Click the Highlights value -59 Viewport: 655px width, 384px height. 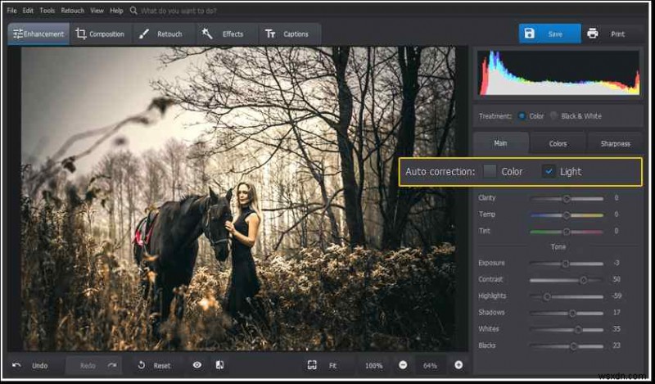pyautogui.click(x=617, y=296)
